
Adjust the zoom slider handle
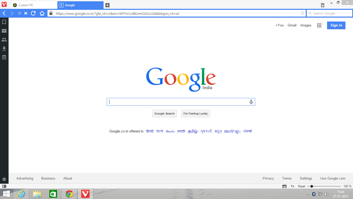tap(312, 186)
